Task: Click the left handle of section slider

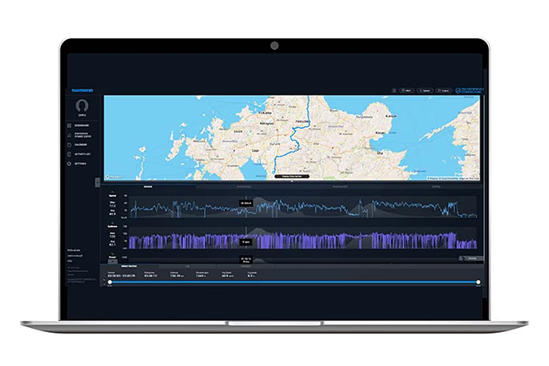Action: pyautogui.click(x=110, y=282)
